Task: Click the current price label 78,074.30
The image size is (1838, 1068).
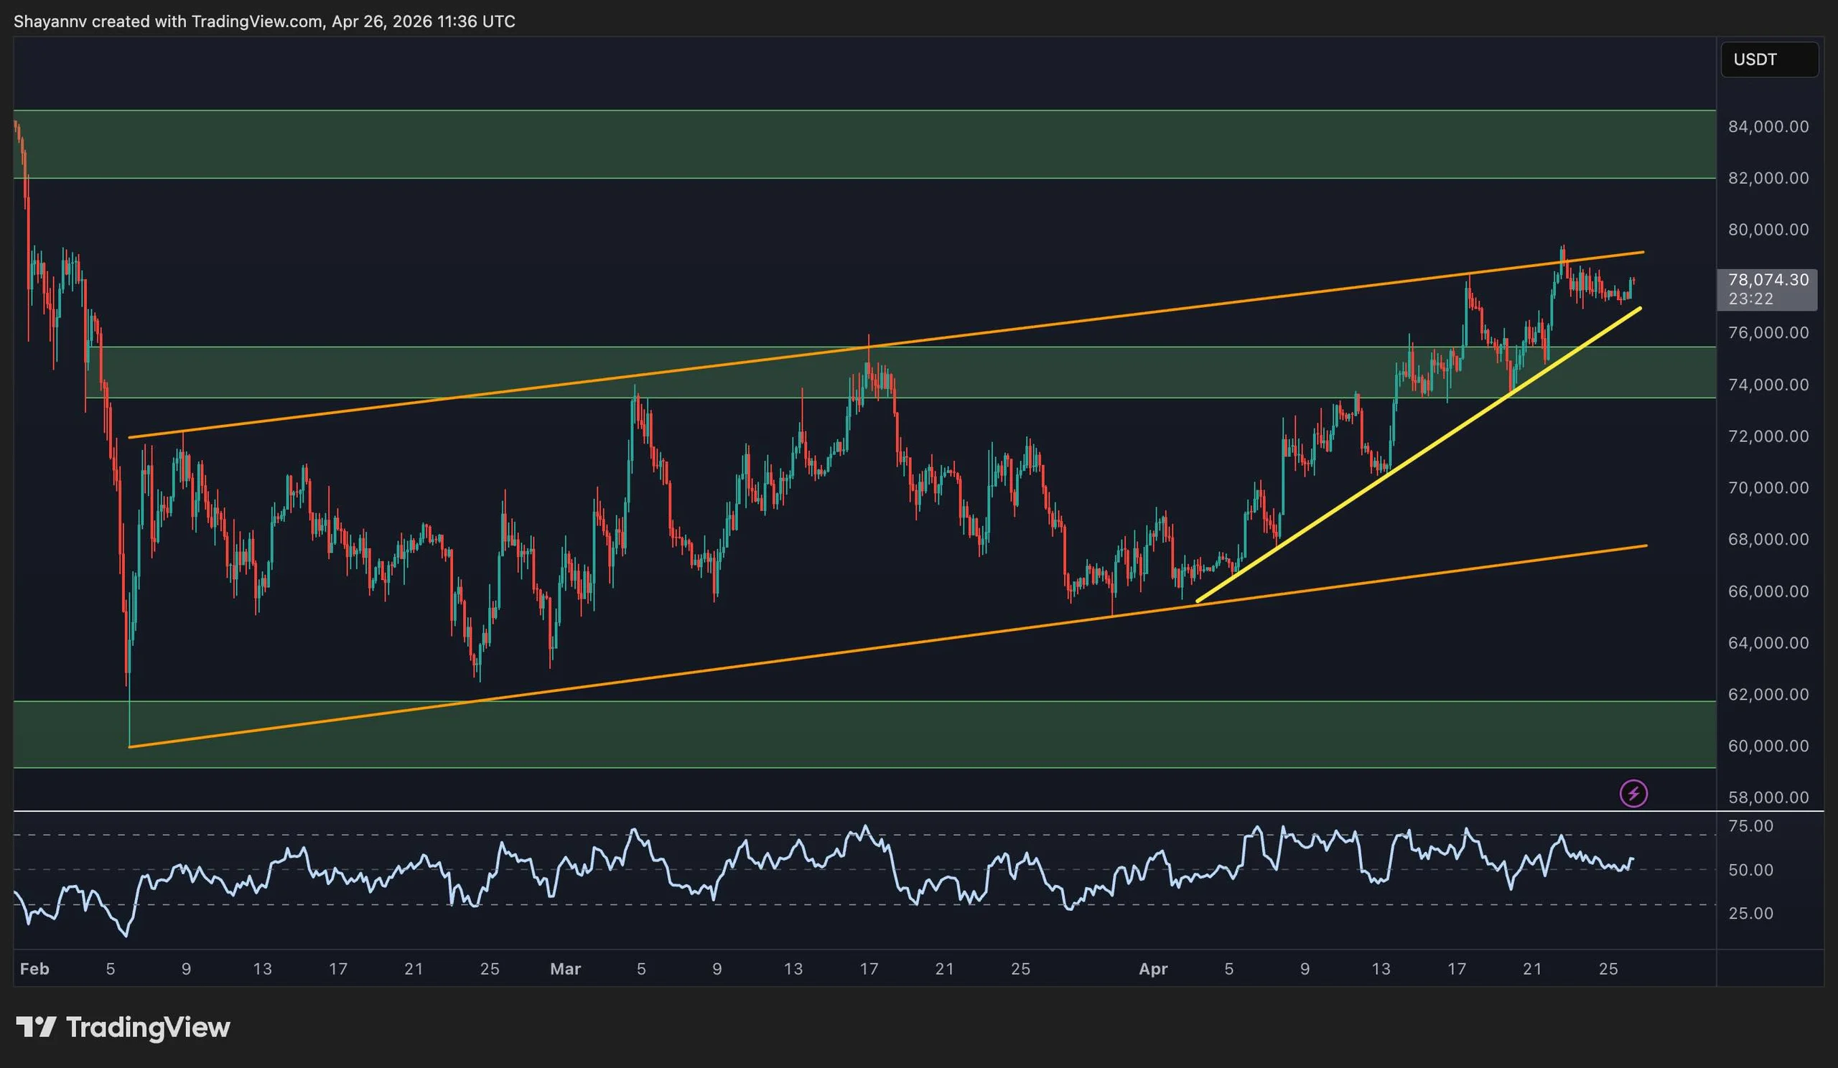Action: pos(1768,280)
